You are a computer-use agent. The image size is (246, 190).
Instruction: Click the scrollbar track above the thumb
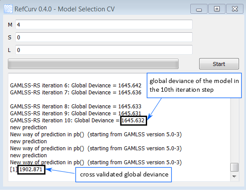(234, 130)
